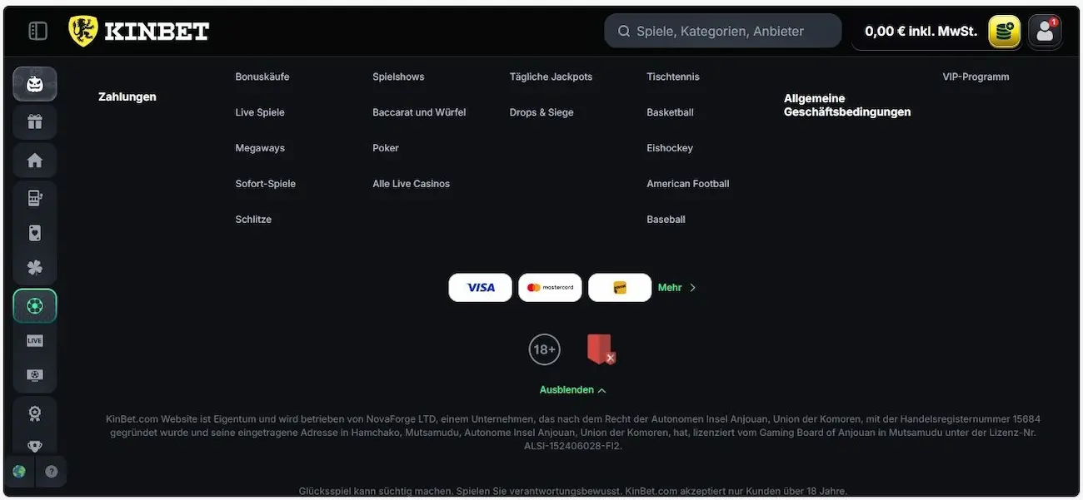Collapse the footer with Ausblenden
The height and width of the screenshot is (500, 1083).
pyautogui.click(x=572, y=390)
